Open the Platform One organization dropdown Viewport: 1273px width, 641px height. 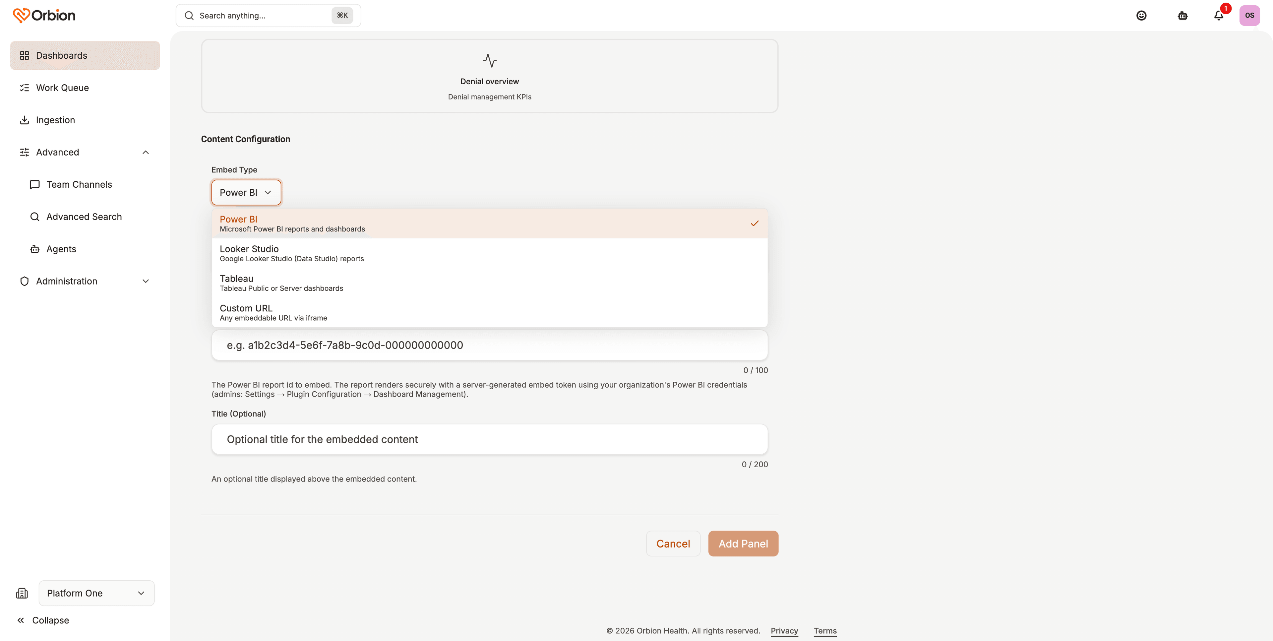point(96,593)
